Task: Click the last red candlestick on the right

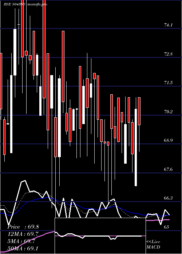Action: click(139, 111)
